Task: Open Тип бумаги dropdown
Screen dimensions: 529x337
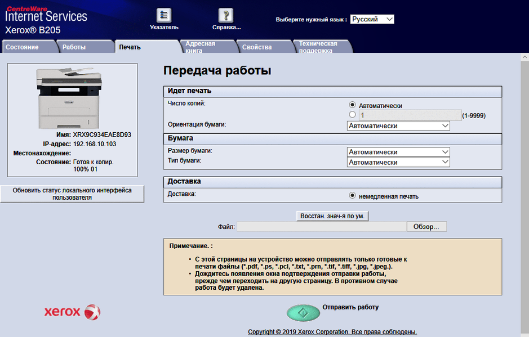Action: (x=398, y=162)
